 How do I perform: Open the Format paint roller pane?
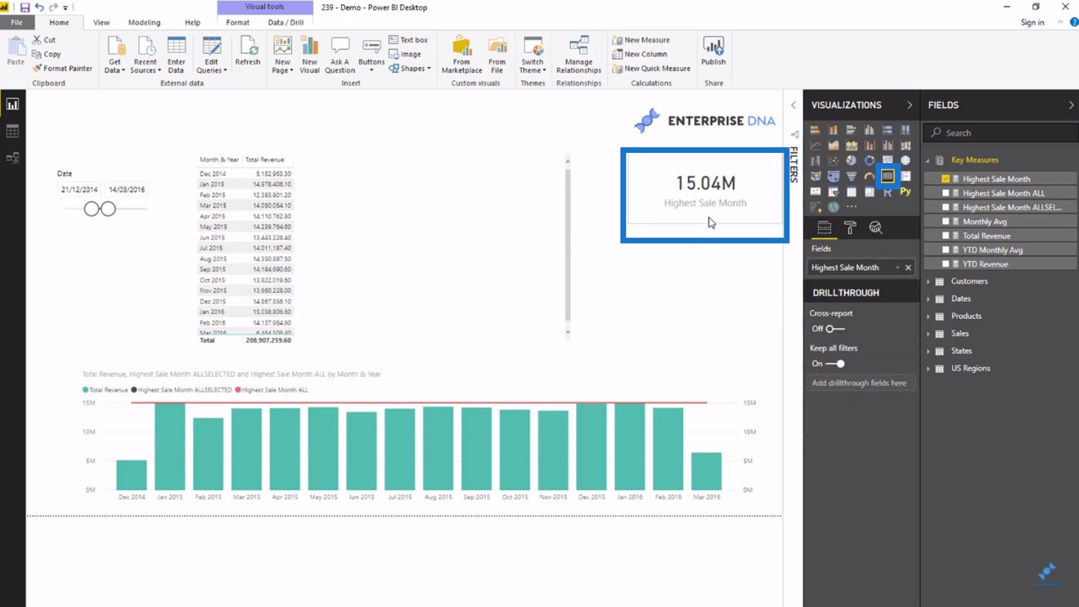coord(850,227)
